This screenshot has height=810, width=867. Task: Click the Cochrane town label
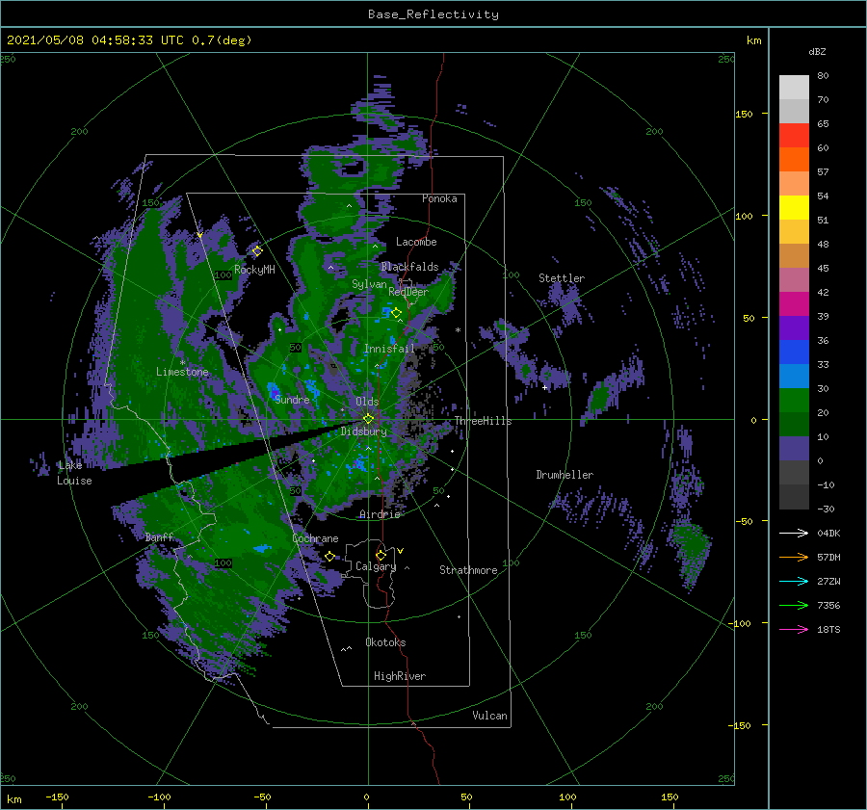click(315, 538)
